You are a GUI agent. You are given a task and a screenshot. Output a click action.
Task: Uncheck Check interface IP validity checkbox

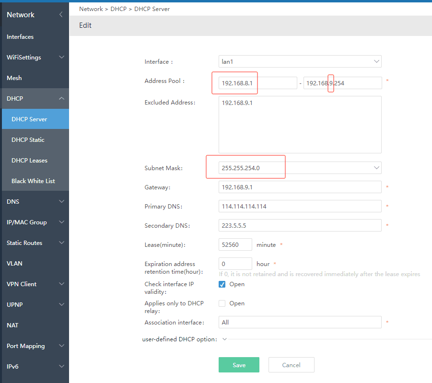(222, 284)
